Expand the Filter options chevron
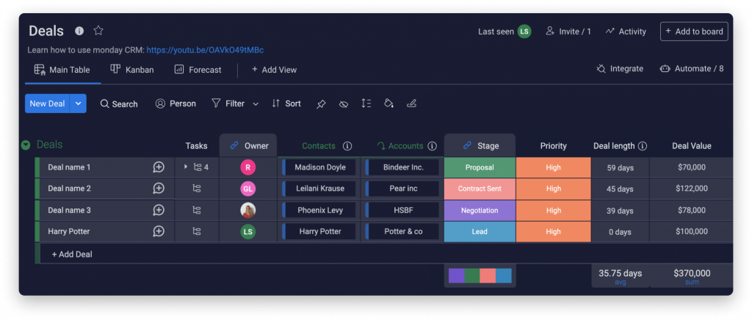The width and height of the screenshot is (752, 320). (x=256, y=104)
